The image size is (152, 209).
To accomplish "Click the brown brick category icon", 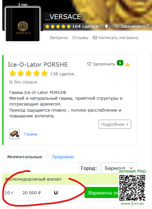I will click(15, 134).
